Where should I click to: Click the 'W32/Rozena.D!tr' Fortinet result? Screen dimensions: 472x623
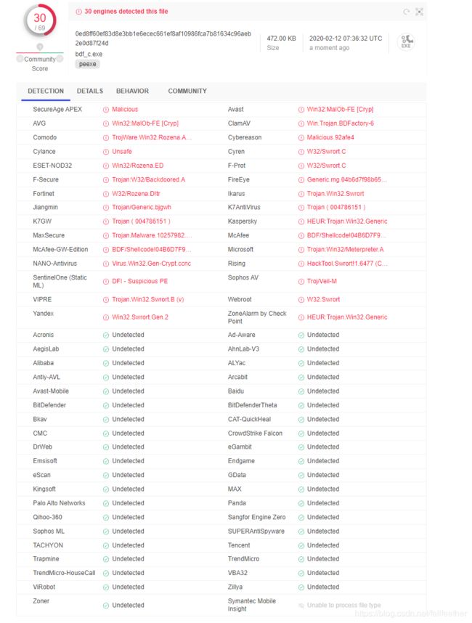click(x=136, y=193)
